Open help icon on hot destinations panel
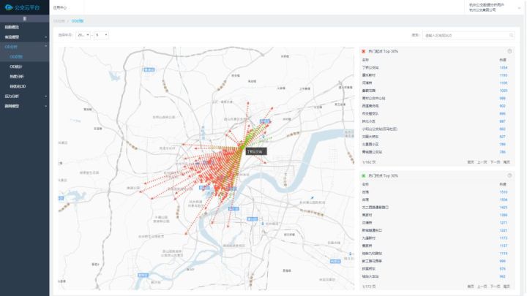This screenshot has width=527, height=296. [509, 175]
